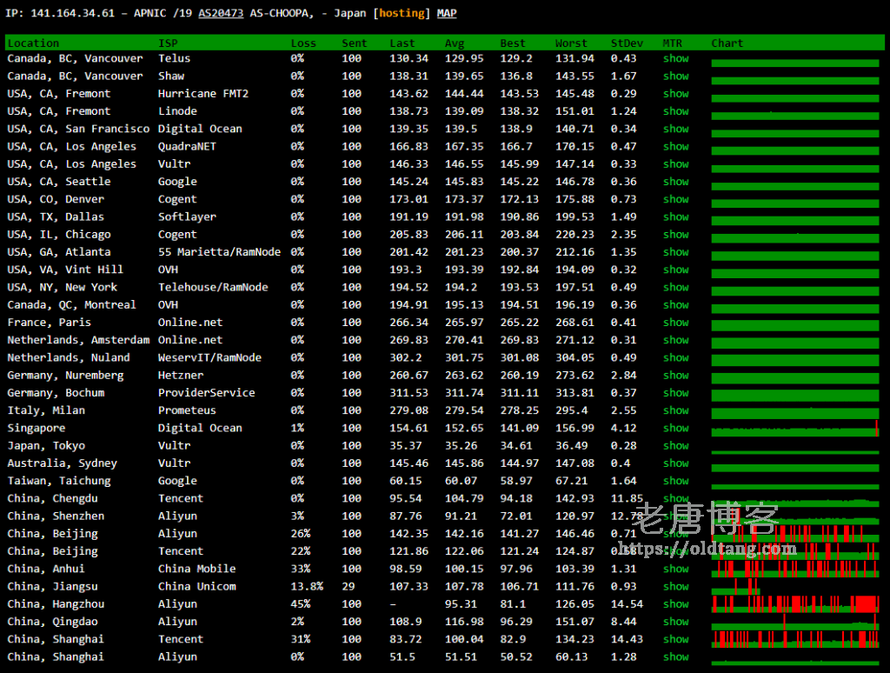Click the latency chart for Telus Vancouver row
Image resolution: width=890 pixels, height=673 pixels.
(795, 63)
